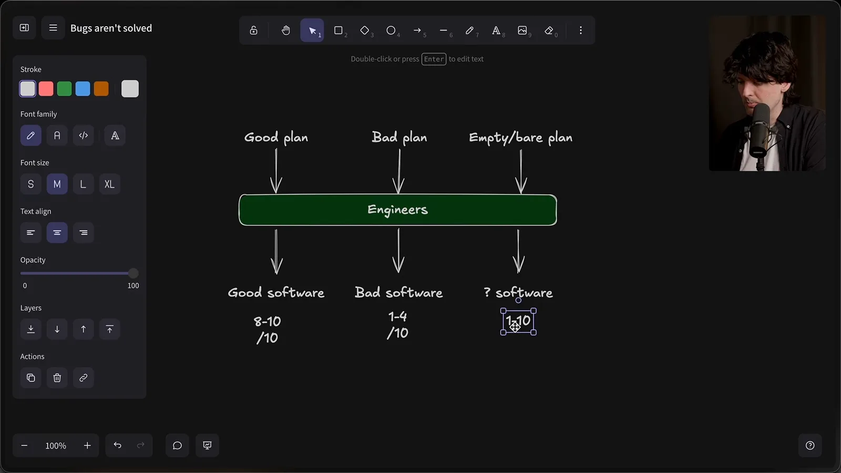Choose the light gray stroke color
This screenshot has width=841, height=473.
click(x=28, y=89)
